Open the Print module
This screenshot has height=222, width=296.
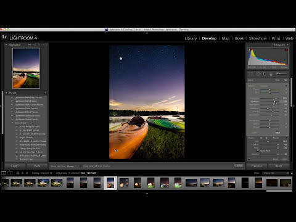coord(276,38)
